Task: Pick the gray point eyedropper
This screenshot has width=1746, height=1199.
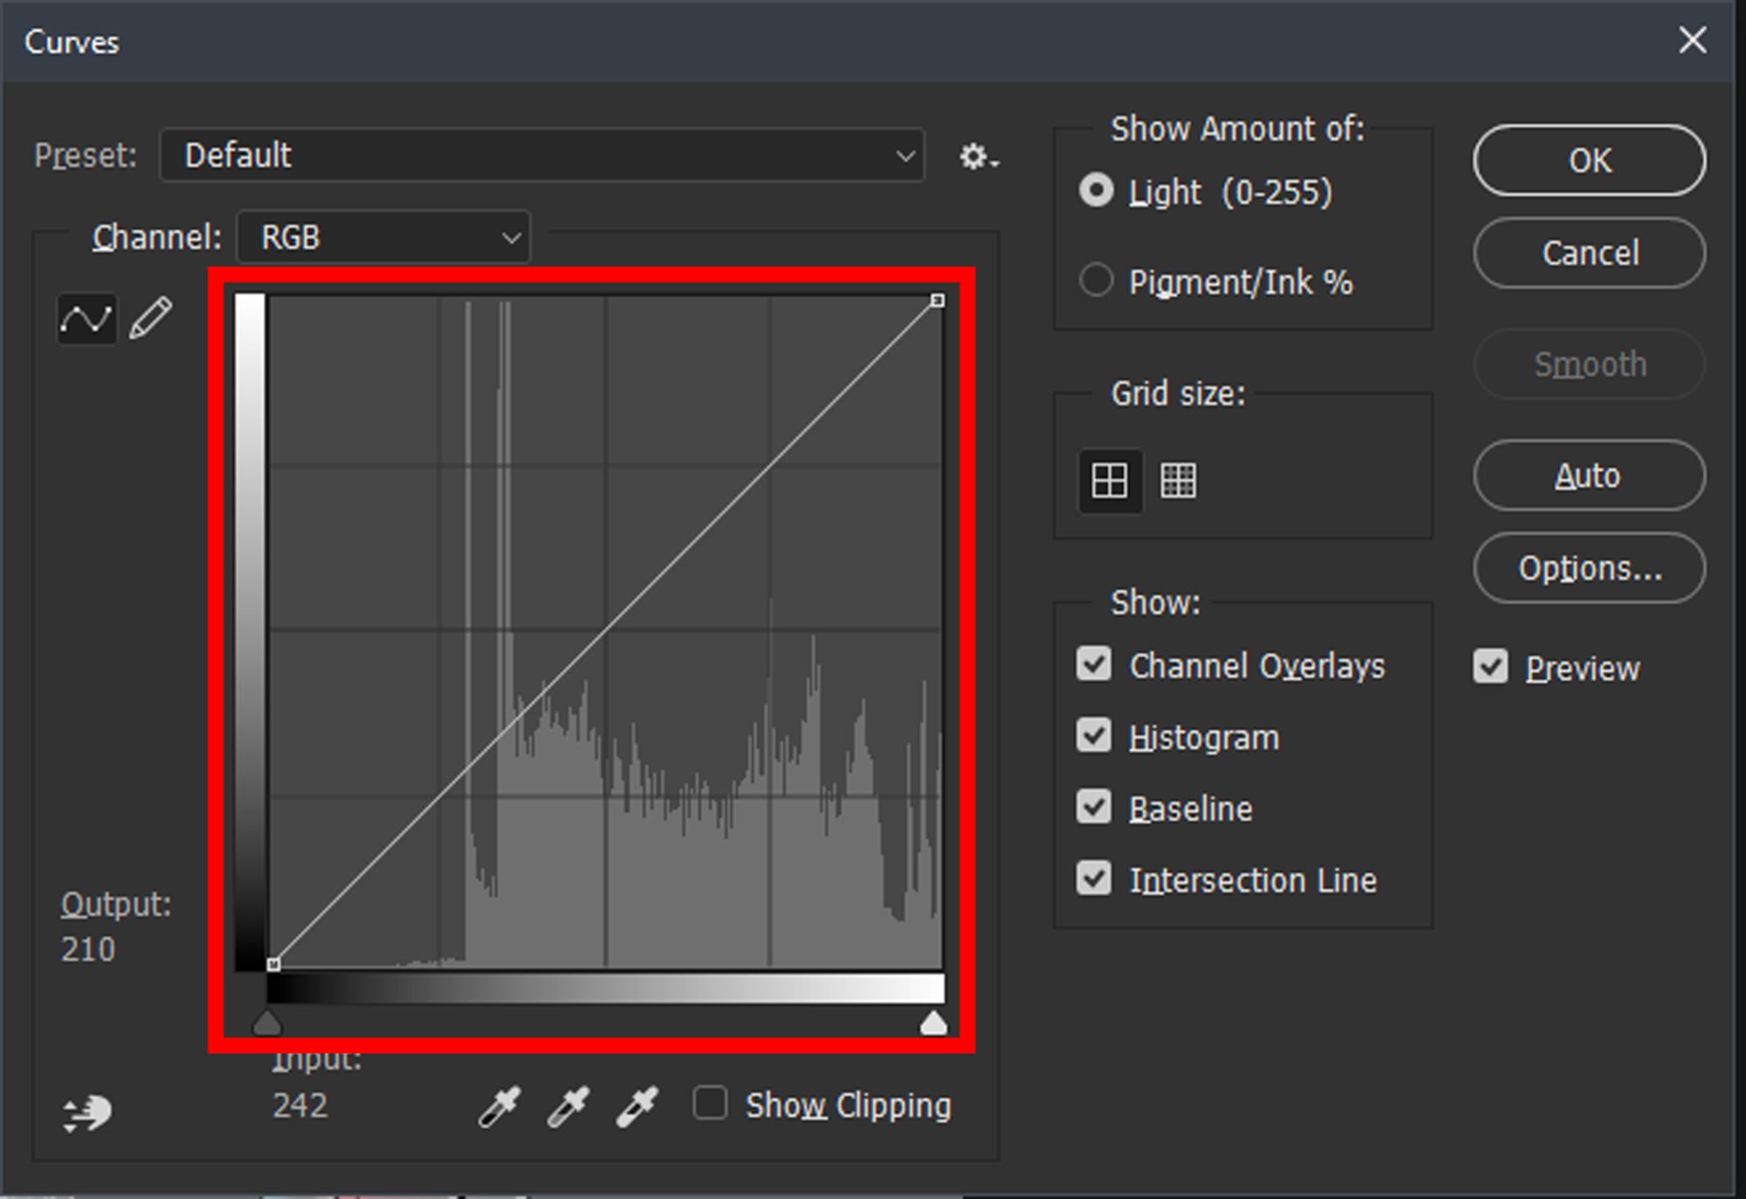Action: [568, 1106]
